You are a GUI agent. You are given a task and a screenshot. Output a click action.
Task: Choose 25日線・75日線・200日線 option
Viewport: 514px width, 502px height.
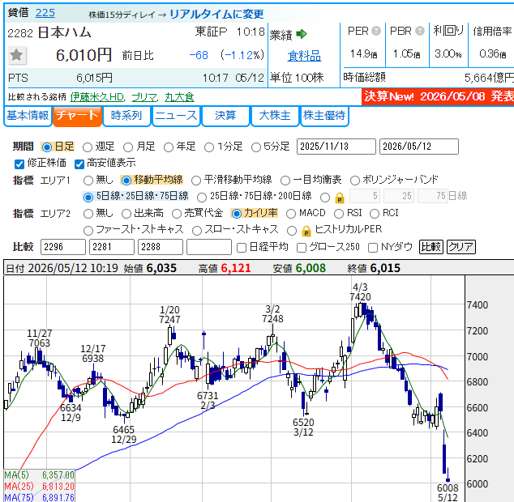202,197
